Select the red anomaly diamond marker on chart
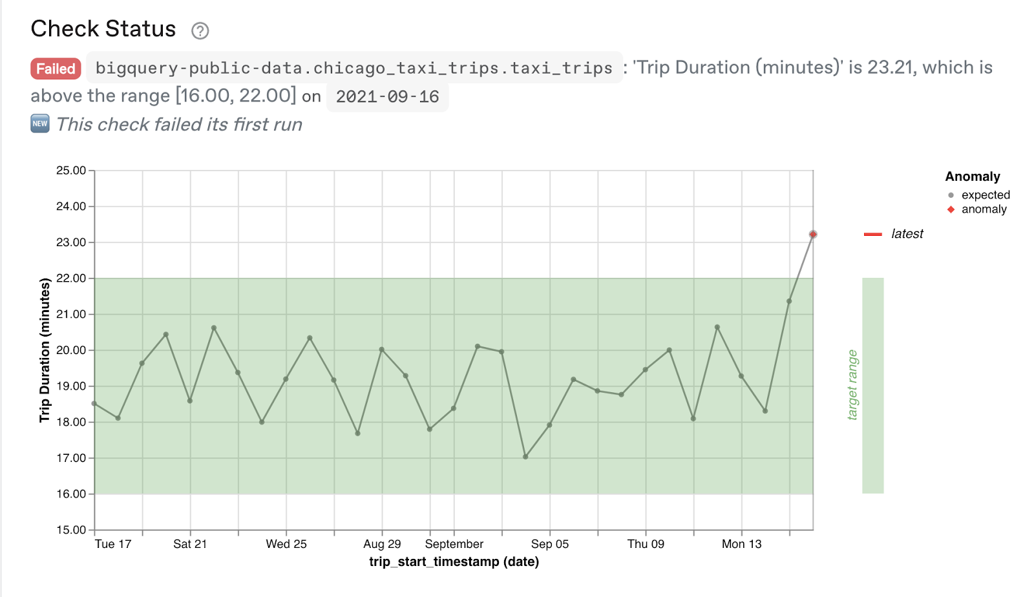 coord(813,233)
